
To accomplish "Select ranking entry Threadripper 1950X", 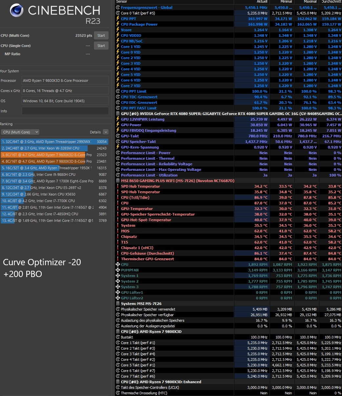I will pyautogui.click(x=54, y=168).
